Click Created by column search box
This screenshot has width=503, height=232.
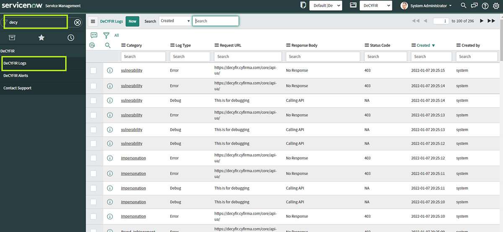pos(477,57)
